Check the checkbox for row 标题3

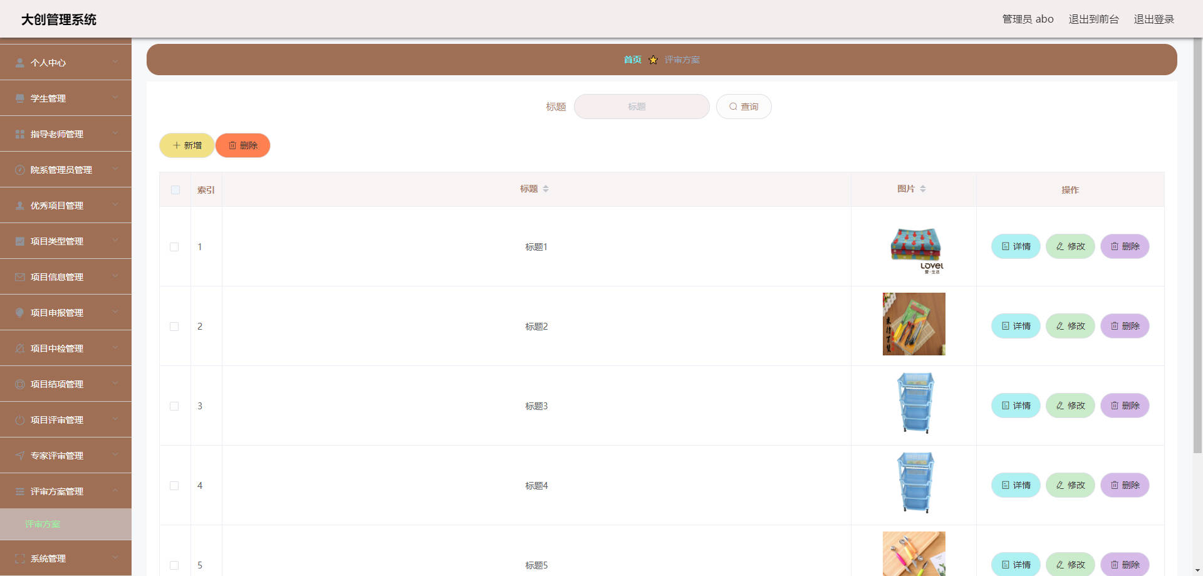174,406
